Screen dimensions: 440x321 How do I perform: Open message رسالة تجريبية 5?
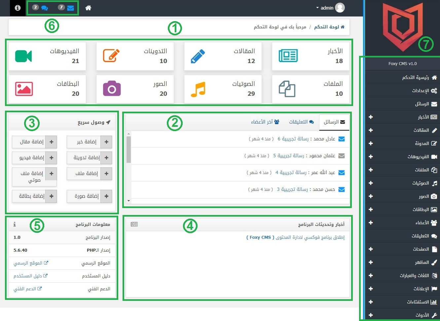tap(289, 156)
